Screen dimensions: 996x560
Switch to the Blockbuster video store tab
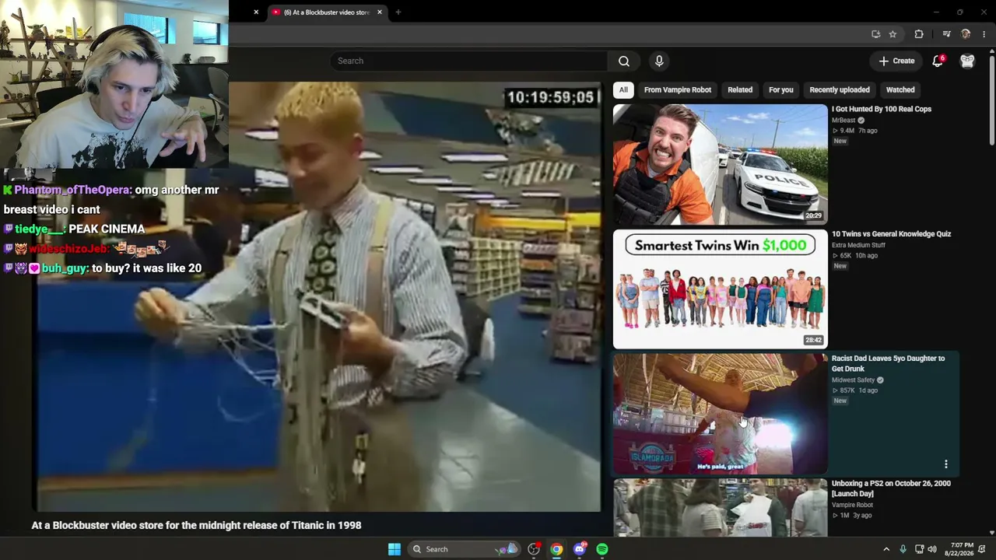pos(326,12)
